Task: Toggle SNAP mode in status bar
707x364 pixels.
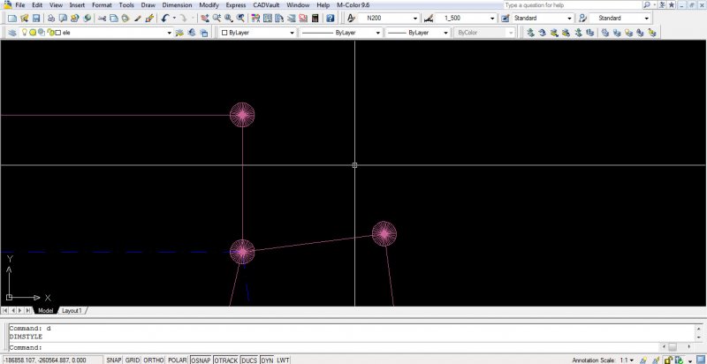Action: 114,360
